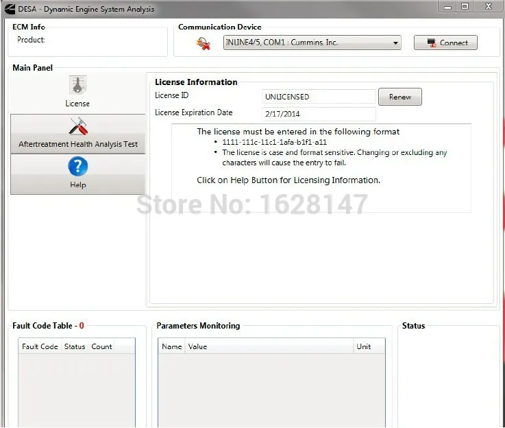Click the Renew license button
Image resolution: width=505 pixels, height=428 pixels.
(400, 97)
